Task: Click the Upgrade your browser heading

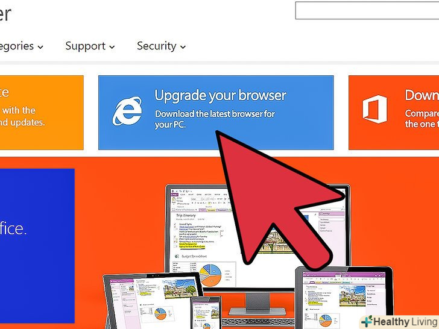Action: click(x=220, y=96)
